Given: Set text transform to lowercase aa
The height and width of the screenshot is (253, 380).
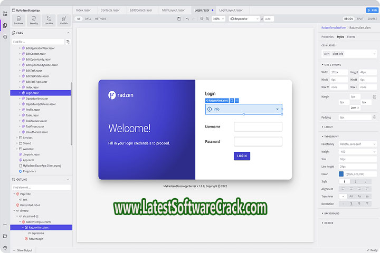Looking at the screenshot, I should coord(367,197).
